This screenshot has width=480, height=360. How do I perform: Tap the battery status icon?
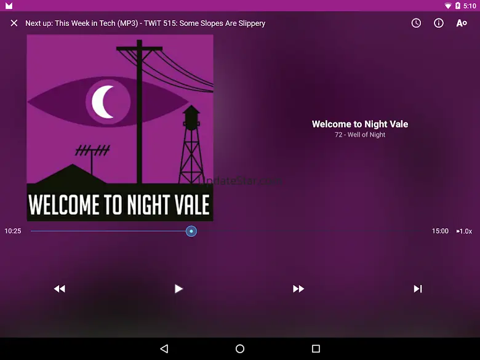coord(458,6)
